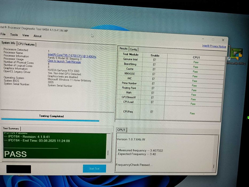This screenshot has height=187, width=249.
Task: Toggle the BrandString enable checkbox
Action: [154, 65]
